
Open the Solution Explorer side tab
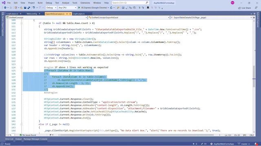tap(258, 19)
